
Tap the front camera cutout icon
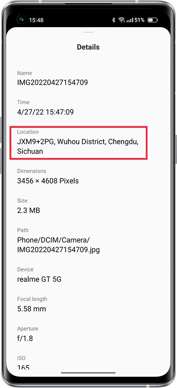pos(21,19)
